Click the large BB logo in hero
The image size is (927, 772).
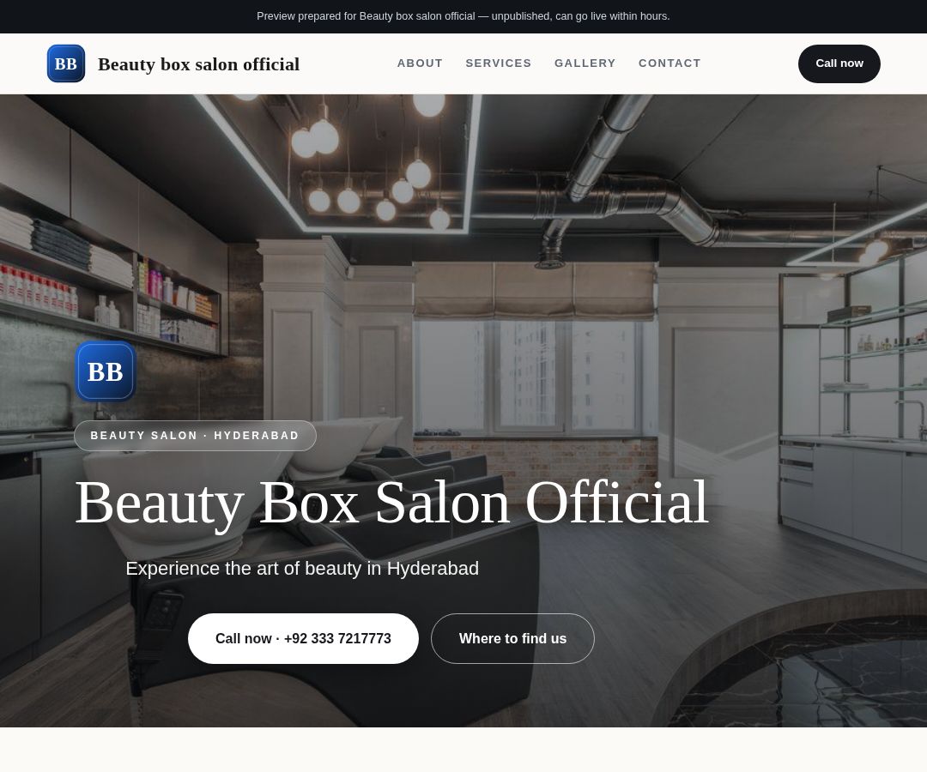(106, 371)
